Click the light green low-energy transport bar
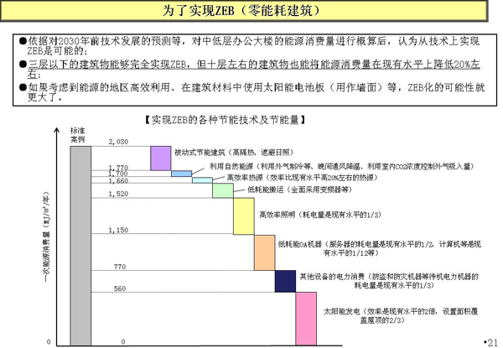The image size is (503, 348). (x=223, y=190)
